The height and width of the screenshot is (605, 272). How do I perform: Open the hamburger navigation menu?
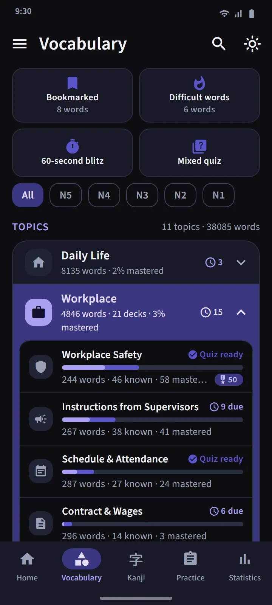click(x=20, y=44)
